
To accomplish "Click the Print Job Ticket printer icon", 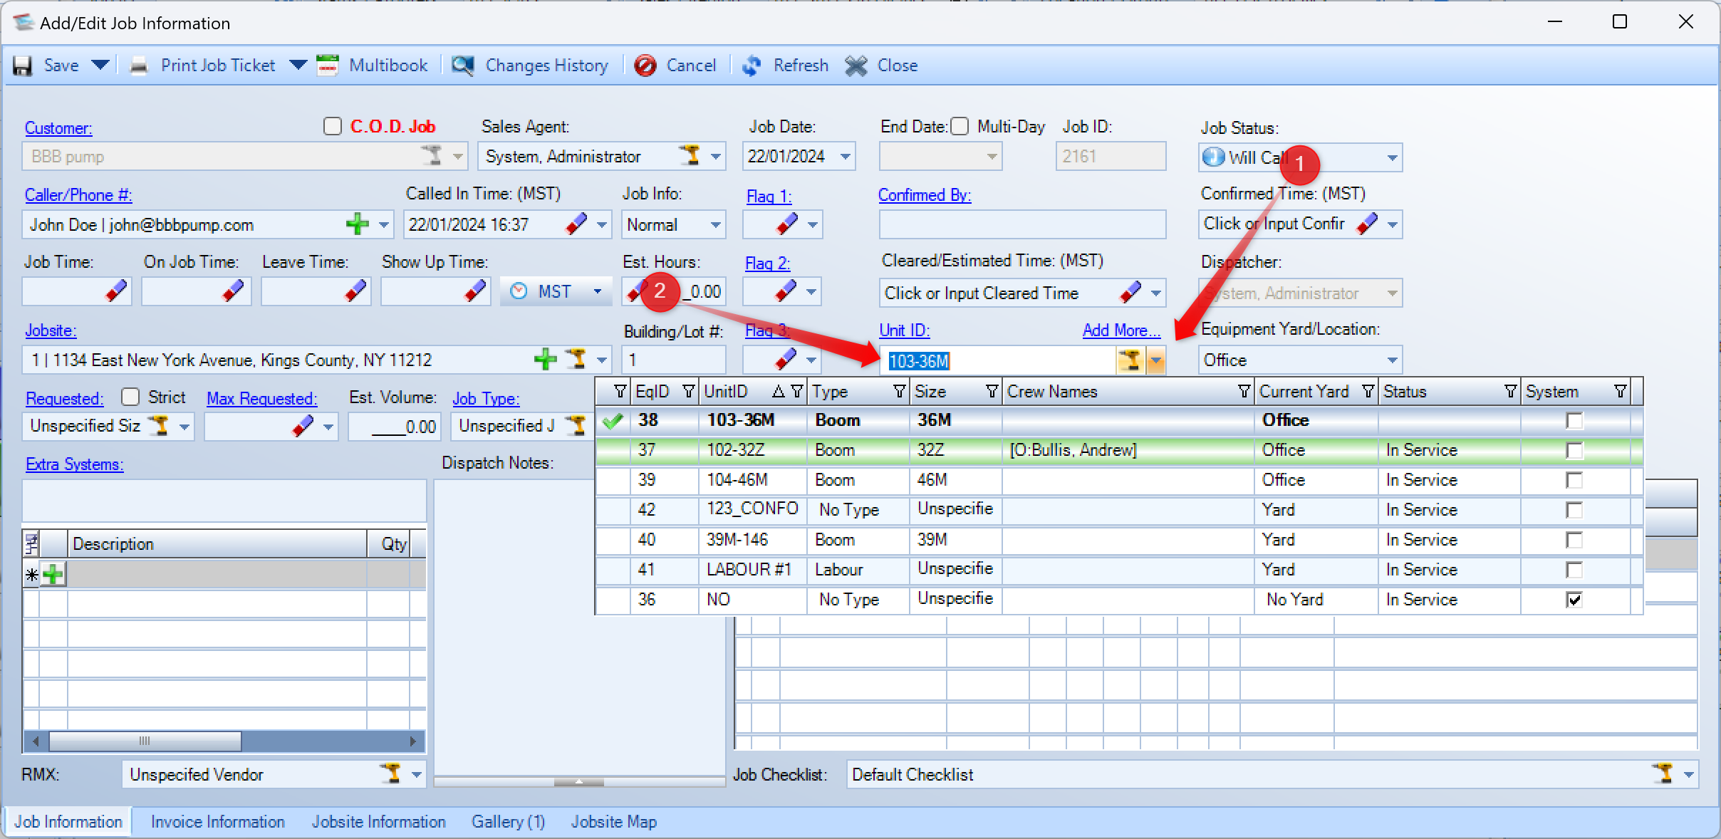I will click(139, 66).
